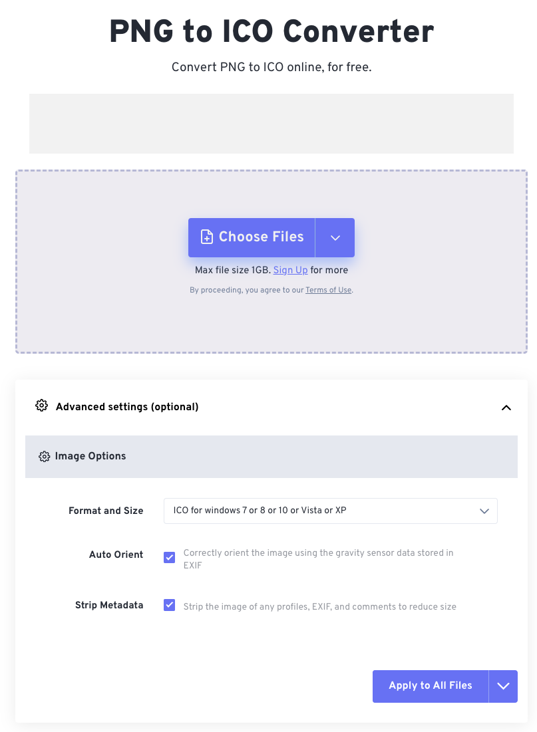
Task: Open the Format and Size dropdown
Action: point(330,511)
